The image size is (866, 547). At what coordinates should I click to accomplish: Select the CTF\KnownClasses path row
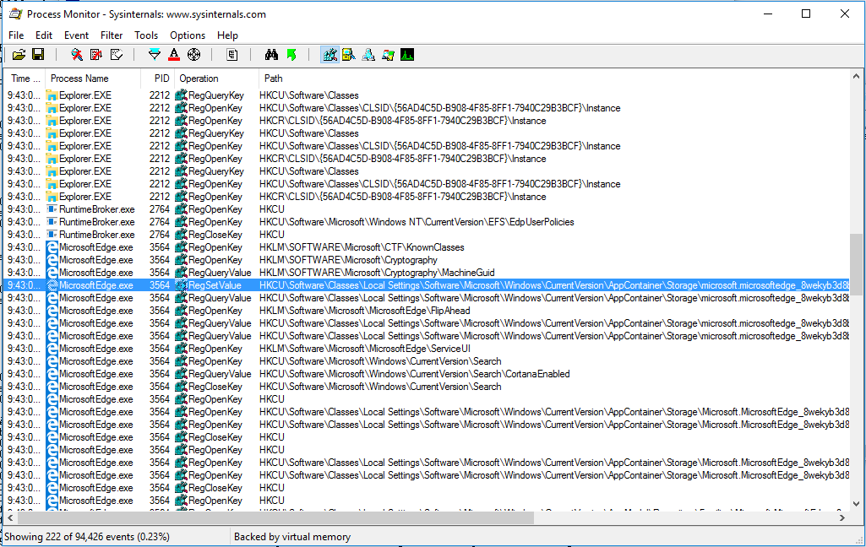[427, 247]
